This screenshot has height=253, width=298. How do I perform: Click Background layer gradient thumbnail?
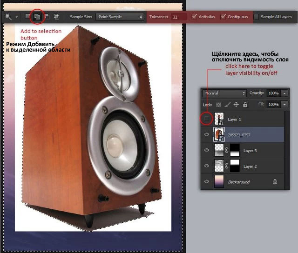click(x=219, y=181)
